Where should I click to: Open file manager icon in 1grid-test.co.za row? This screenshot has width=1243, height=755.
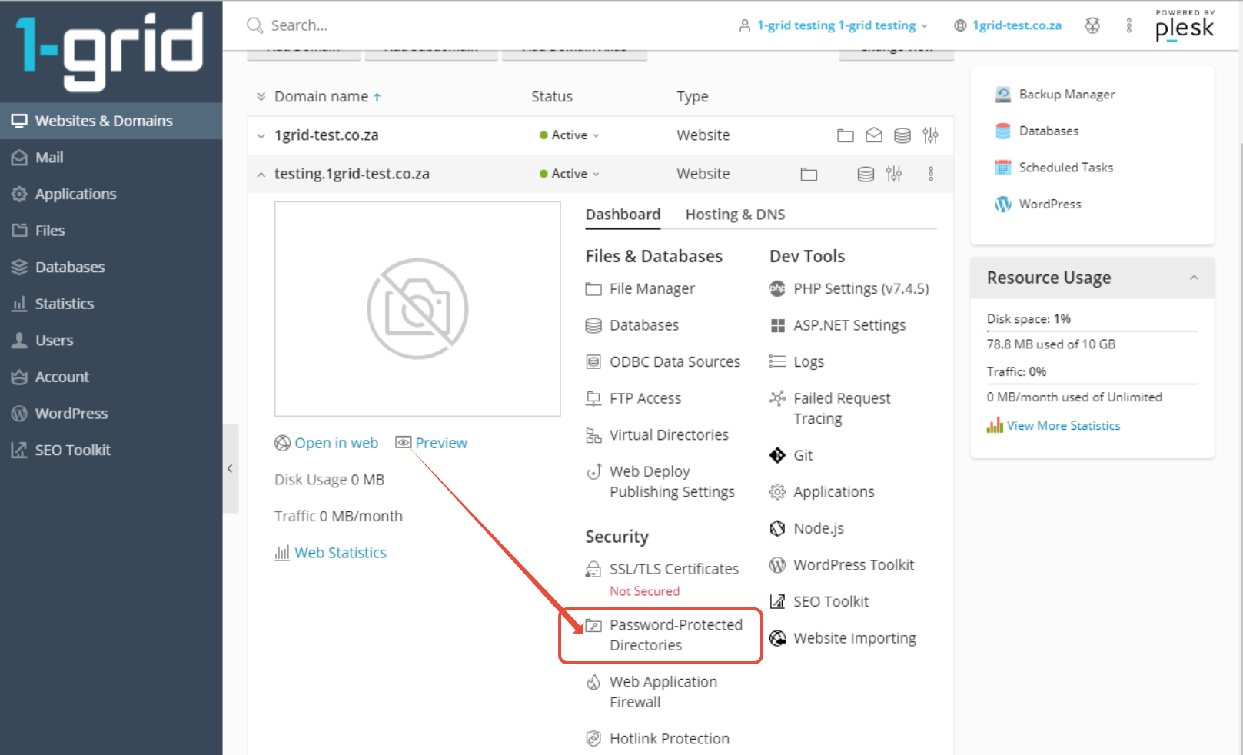click(845, 136)
